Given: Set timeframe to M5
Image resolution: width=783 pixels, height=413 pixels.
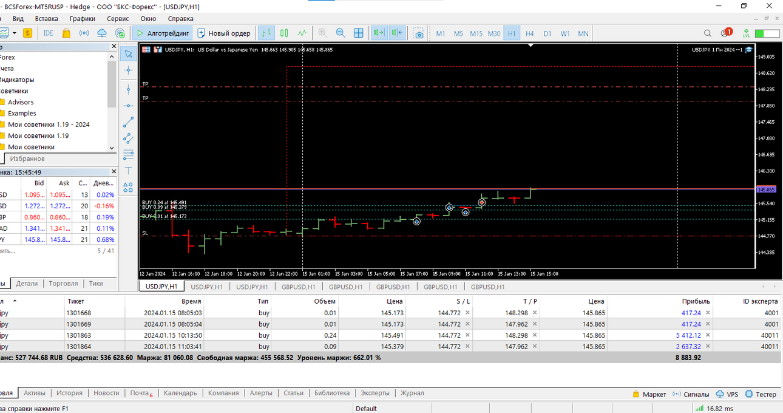Looking at the screenshot, I should point(458,33).
